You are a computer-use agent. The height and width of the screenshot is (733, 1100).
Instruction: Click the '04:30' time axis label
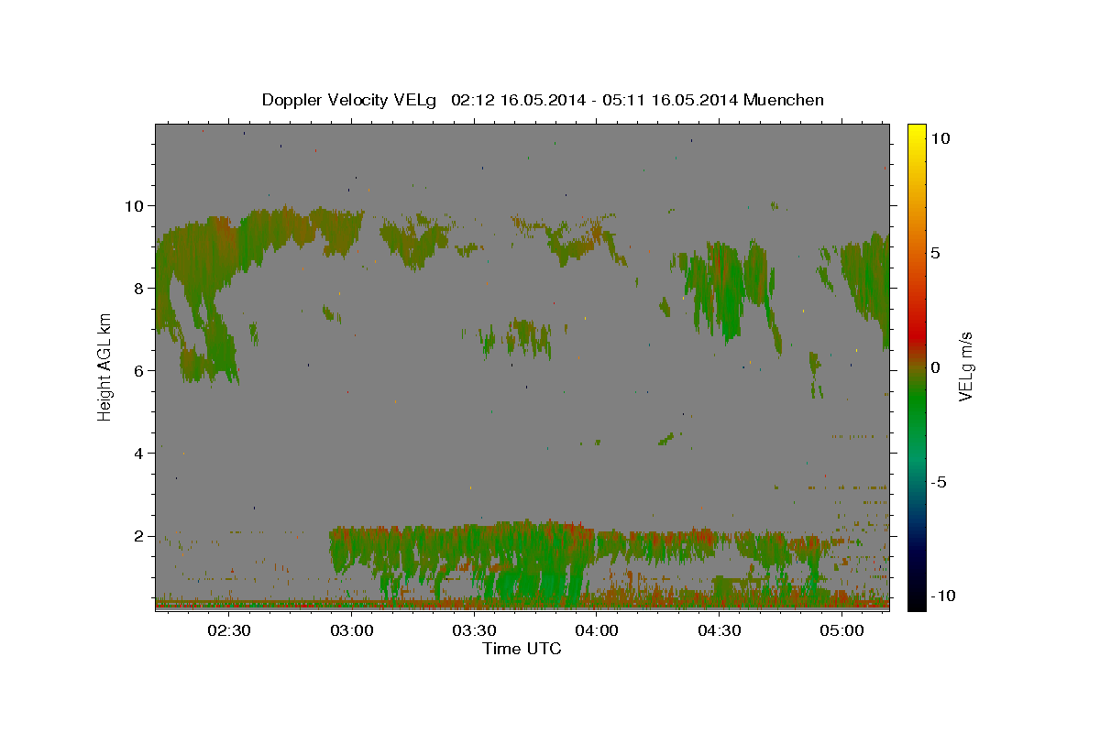pos(720,631)
